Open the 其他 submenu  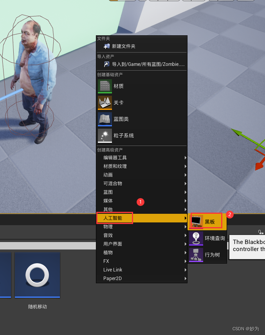142,209
